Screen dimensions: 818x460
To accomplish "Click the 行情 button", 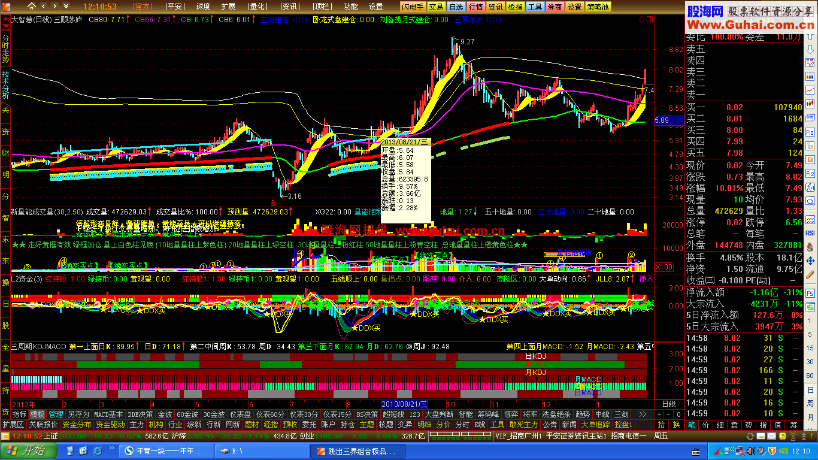I will pos(475,7).
